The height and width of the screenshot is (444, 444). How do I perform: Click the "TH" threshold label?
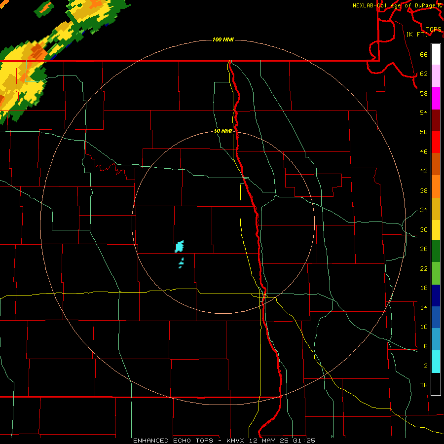click(x=424, y=385)
